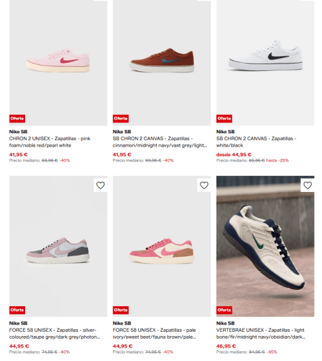322x361 pixels.
Task: Click the desde 44,95 € price
Action: 234,155
